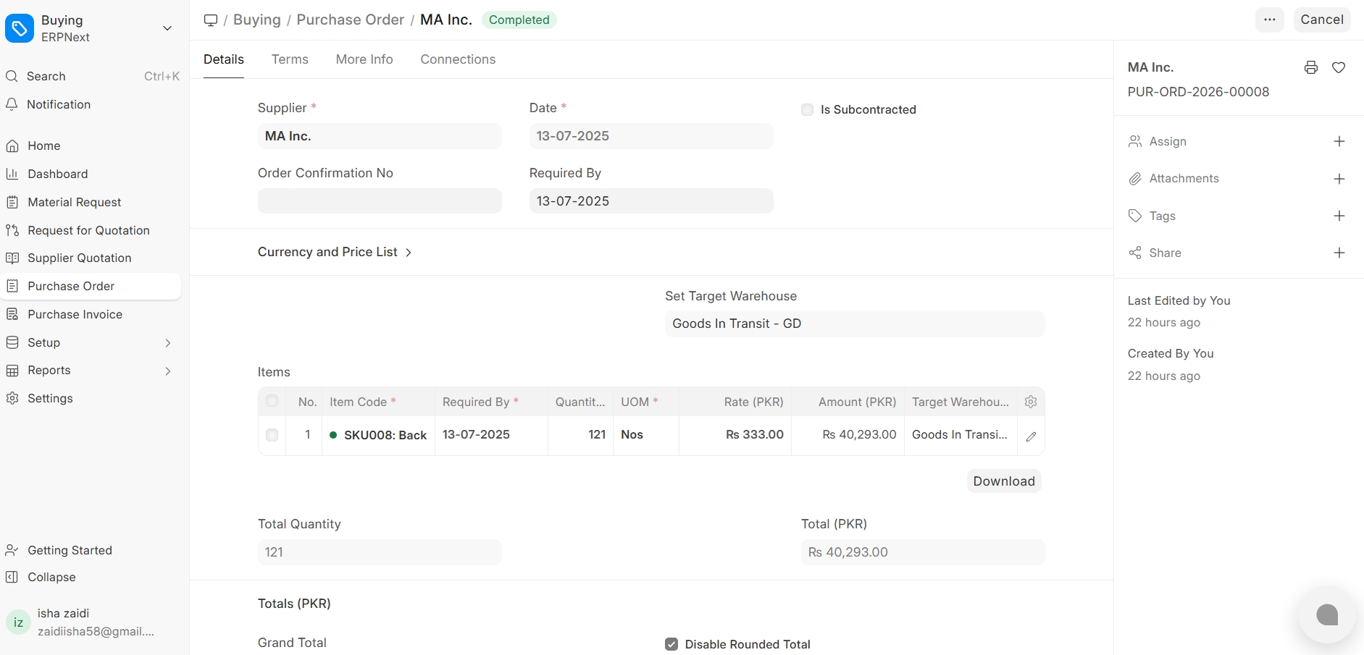The height and width of the screenshot is (655, 1364).
Task: Add attachment with Attachments plus
Action: [1339, 179]
